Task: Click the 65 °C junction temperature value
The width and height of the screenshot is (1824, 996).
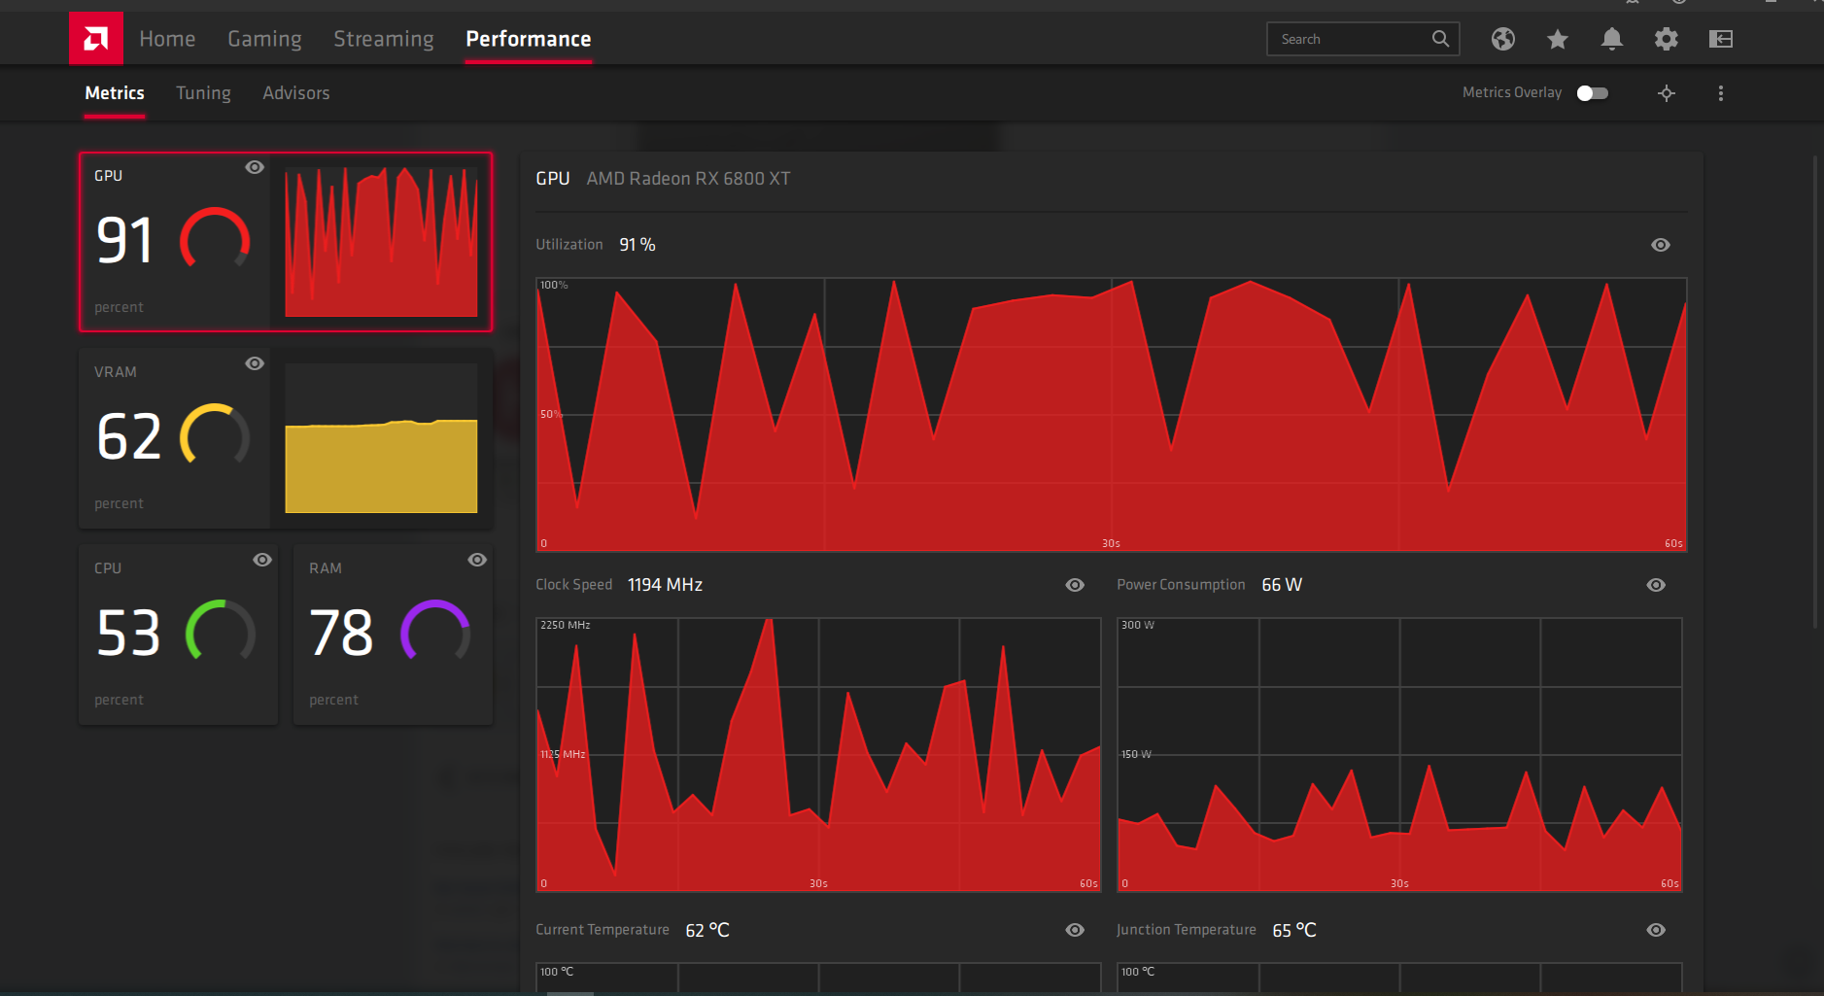Action: coord(1294,930)
